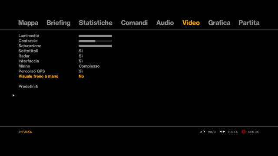Toggle the Percorso GPS Sì value
278x156 pixels.
tap(81, 71)
